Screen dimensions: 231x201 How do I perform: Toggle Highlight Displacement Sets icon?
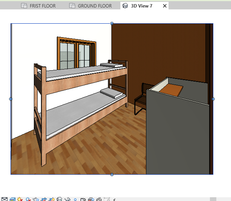[x=99, y=199]
